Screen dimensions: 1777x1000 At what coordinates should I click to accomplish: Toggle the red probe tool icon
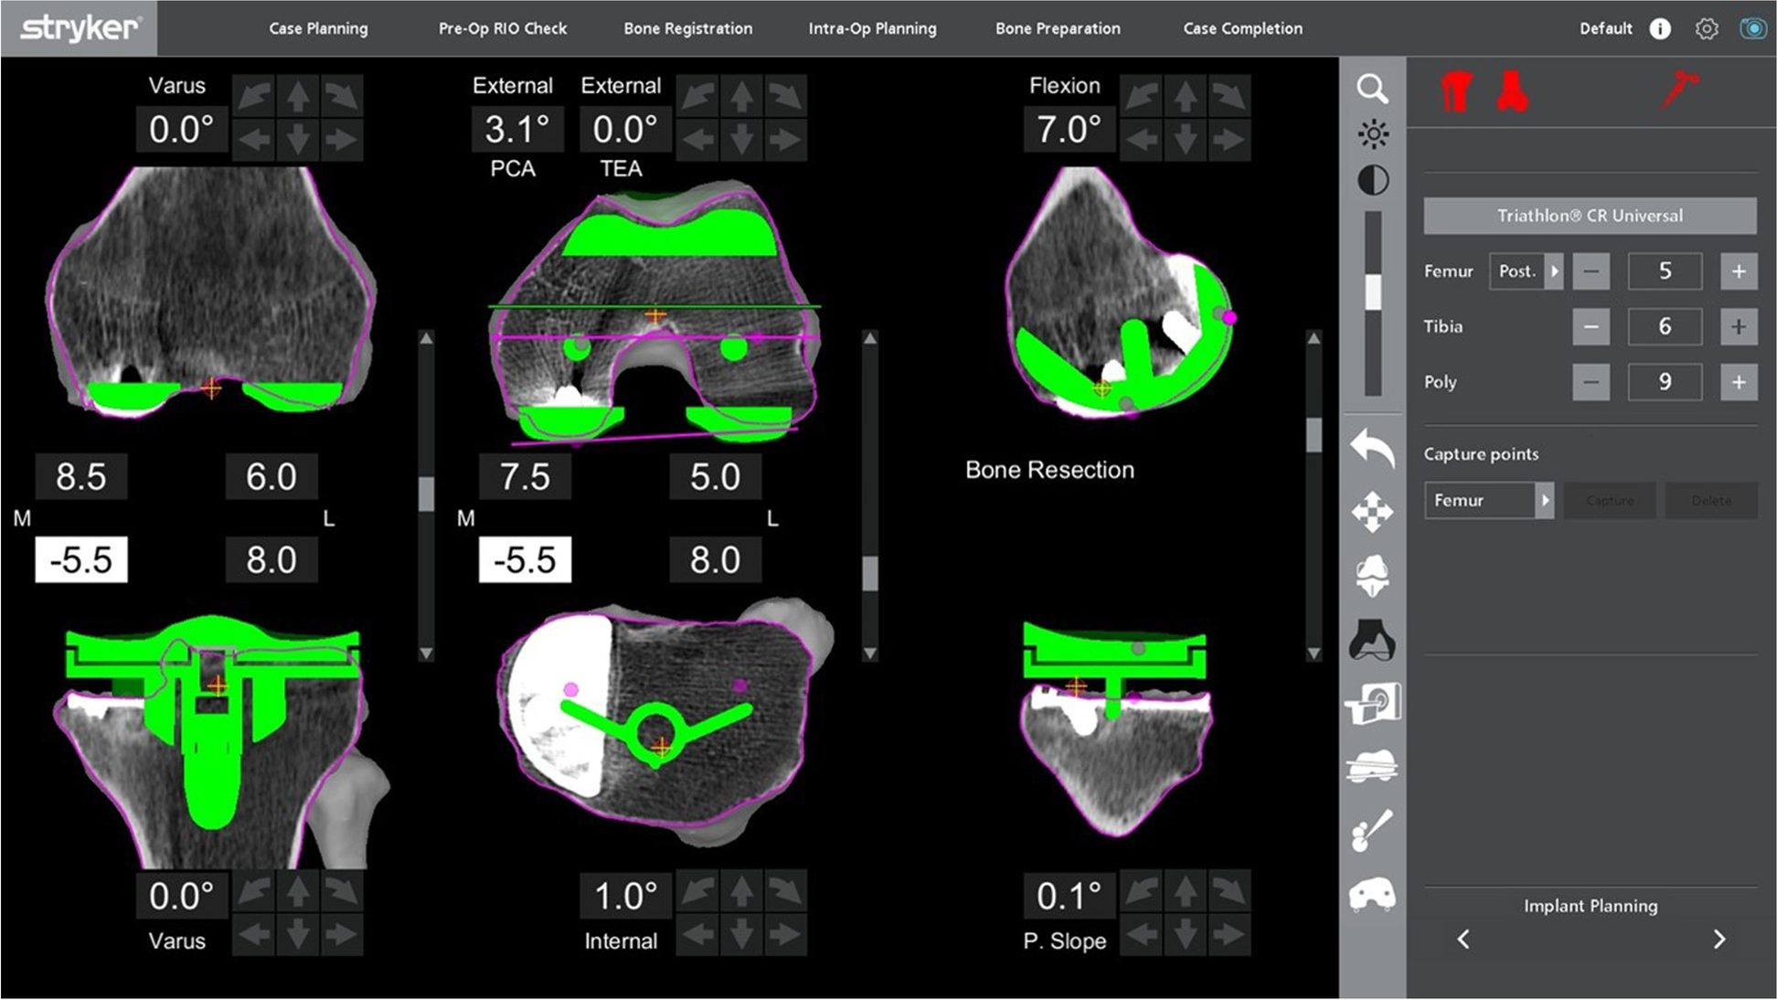1679,91
